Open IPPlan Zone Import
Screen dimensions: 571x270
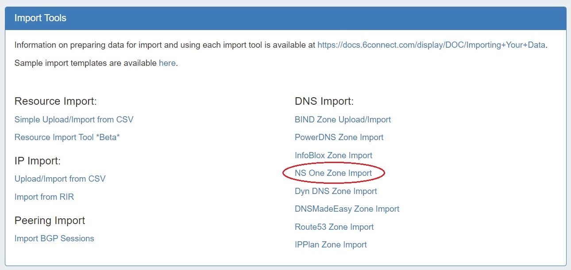click(331, 244)
